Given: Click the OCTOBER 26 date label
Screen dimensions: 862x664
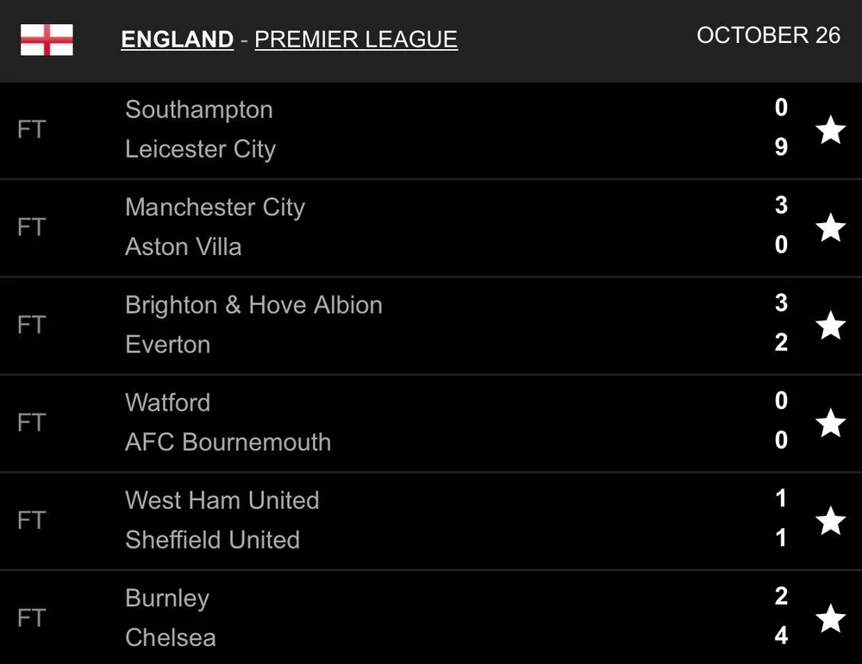Looking at the screenshot, I should click(768, 35).
